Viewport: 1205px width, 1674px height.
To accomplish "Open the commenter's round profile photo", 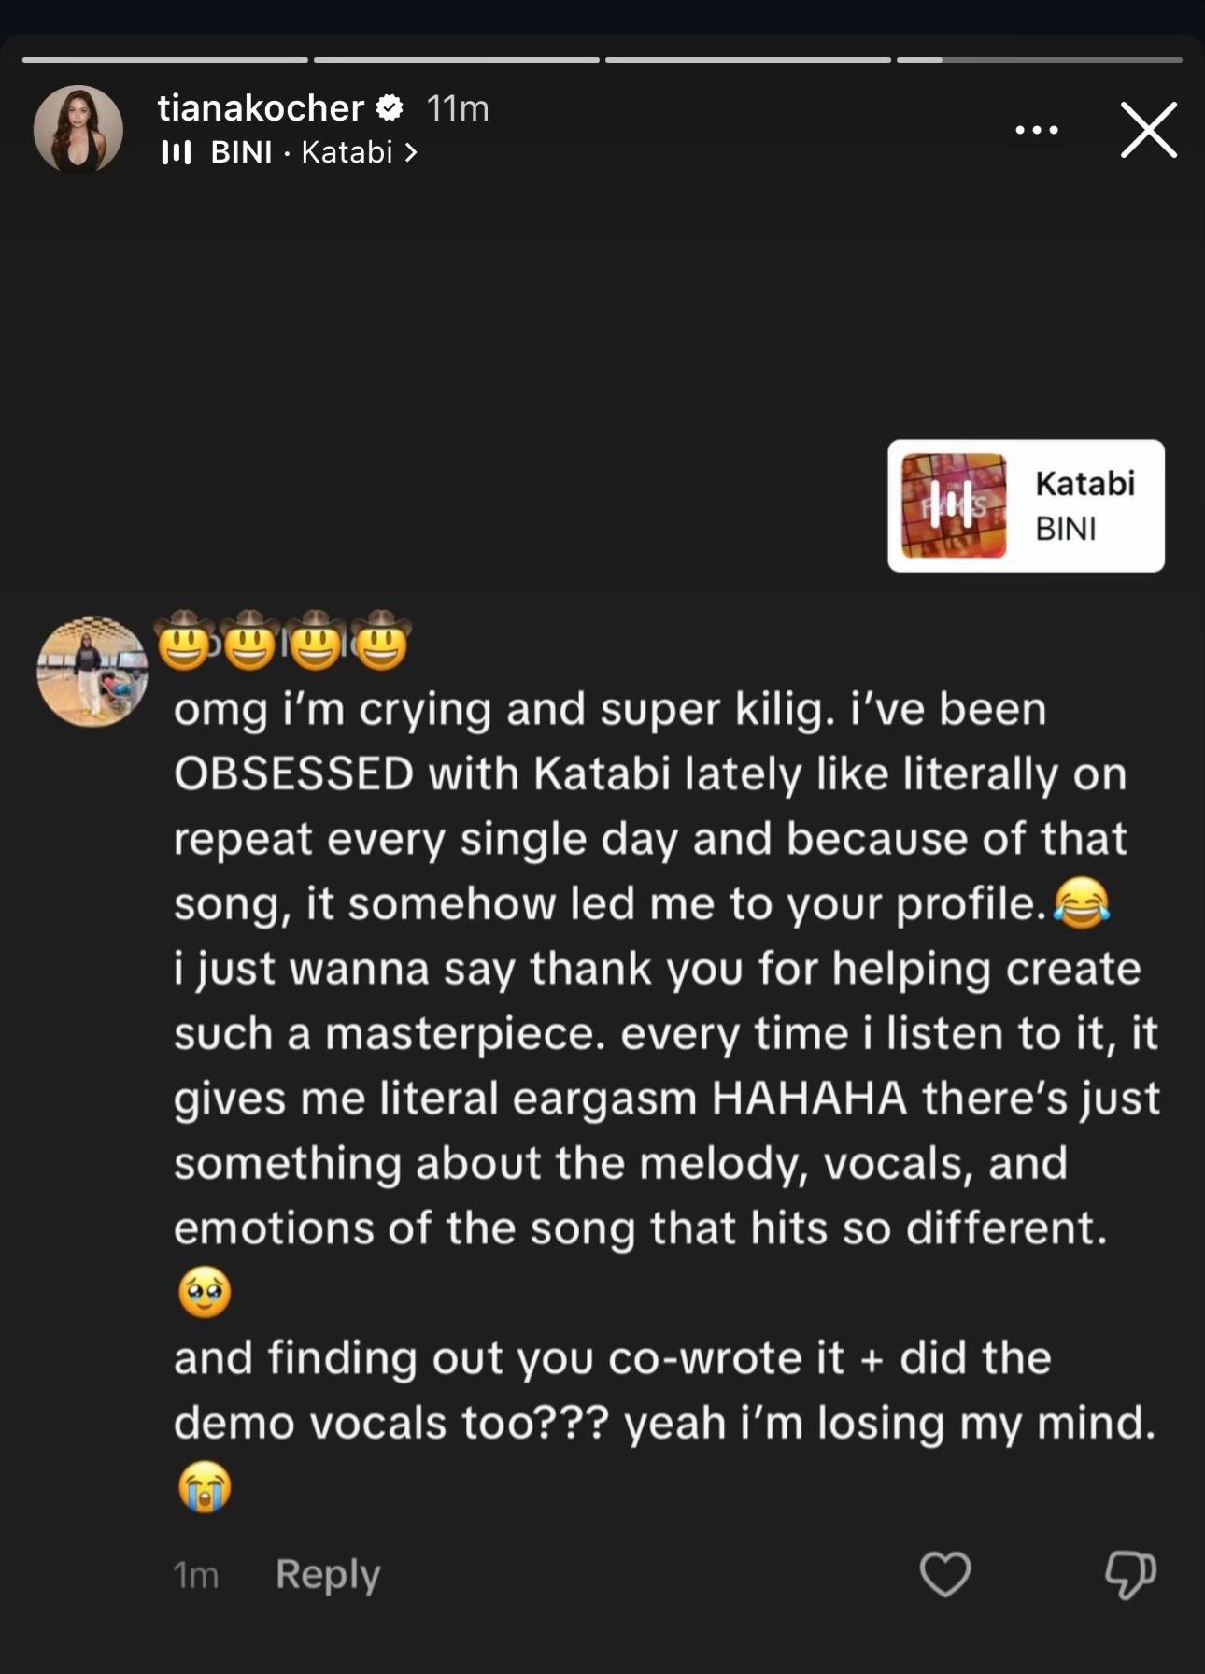I will click(92, 671).
